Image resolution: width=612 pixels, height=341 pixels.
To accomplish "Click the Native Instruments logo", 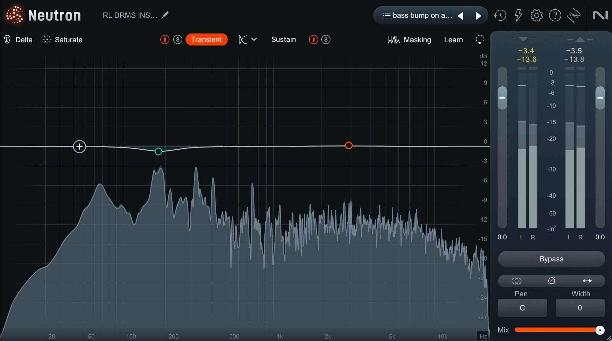I will 600,15.
